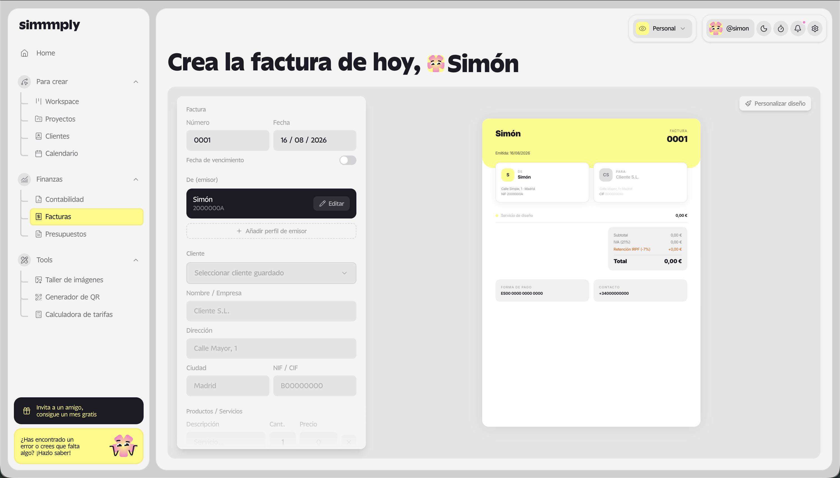Click the Fecha date field

click(314, 140)
